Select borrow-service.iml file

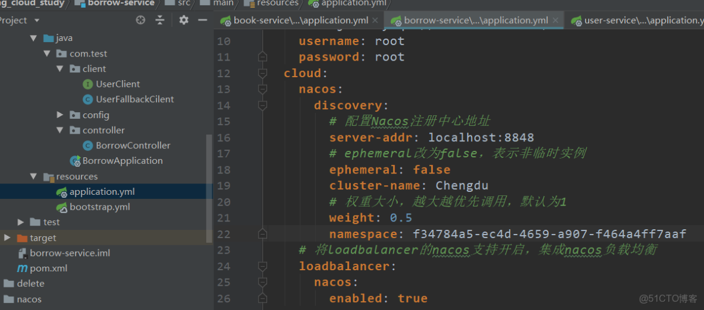(70, 253)
